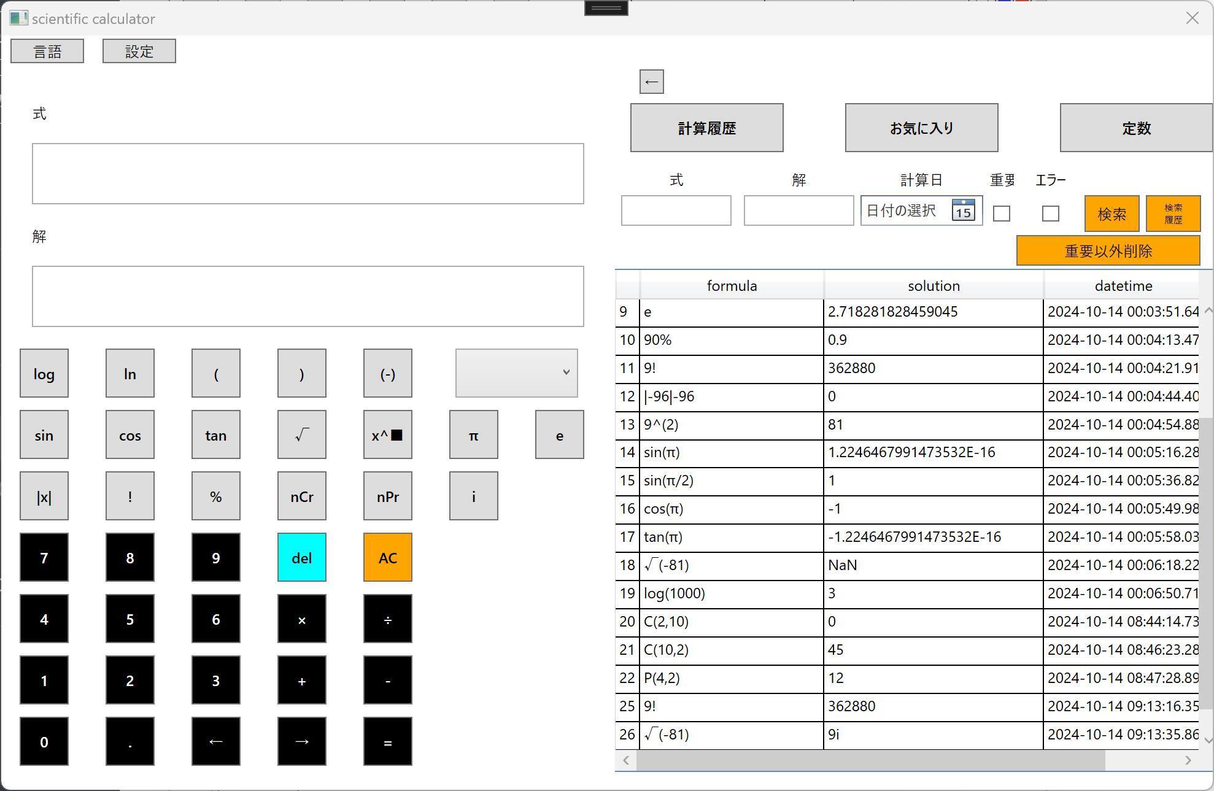Screen dimensions: 1214x791
Task: Tick the エラー checkbox filter
Action: (1050, 214)
